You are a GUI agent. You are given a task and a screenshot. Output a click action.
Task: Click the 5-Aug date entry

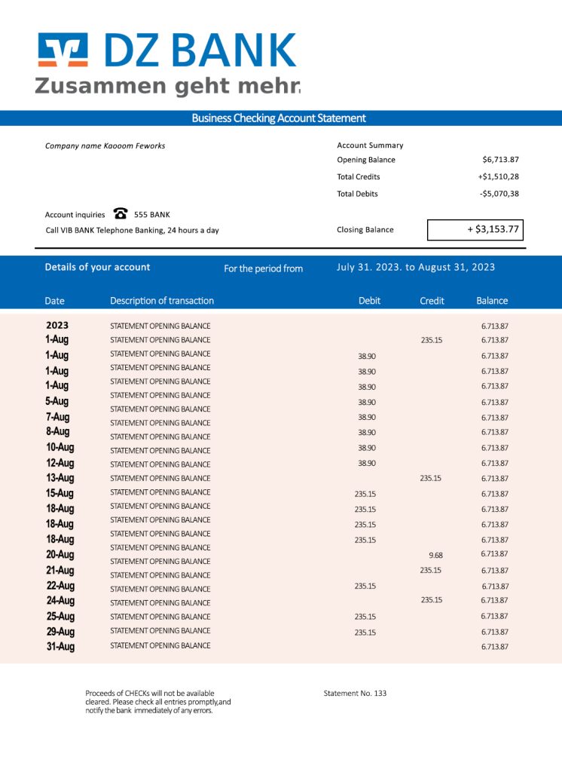pyautogui.click(x=57, y=401)
